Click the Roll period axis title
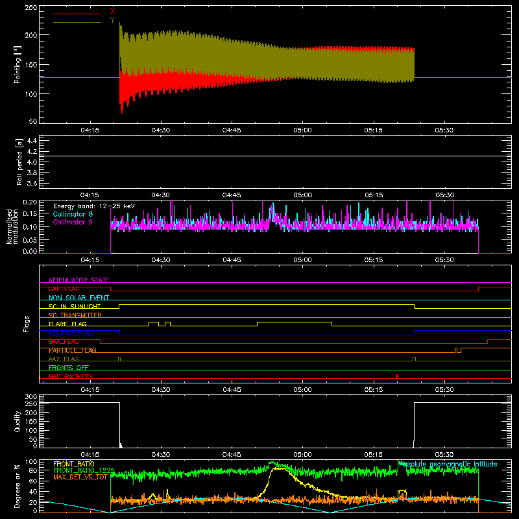Screen dimensions: 519x519 19,162
